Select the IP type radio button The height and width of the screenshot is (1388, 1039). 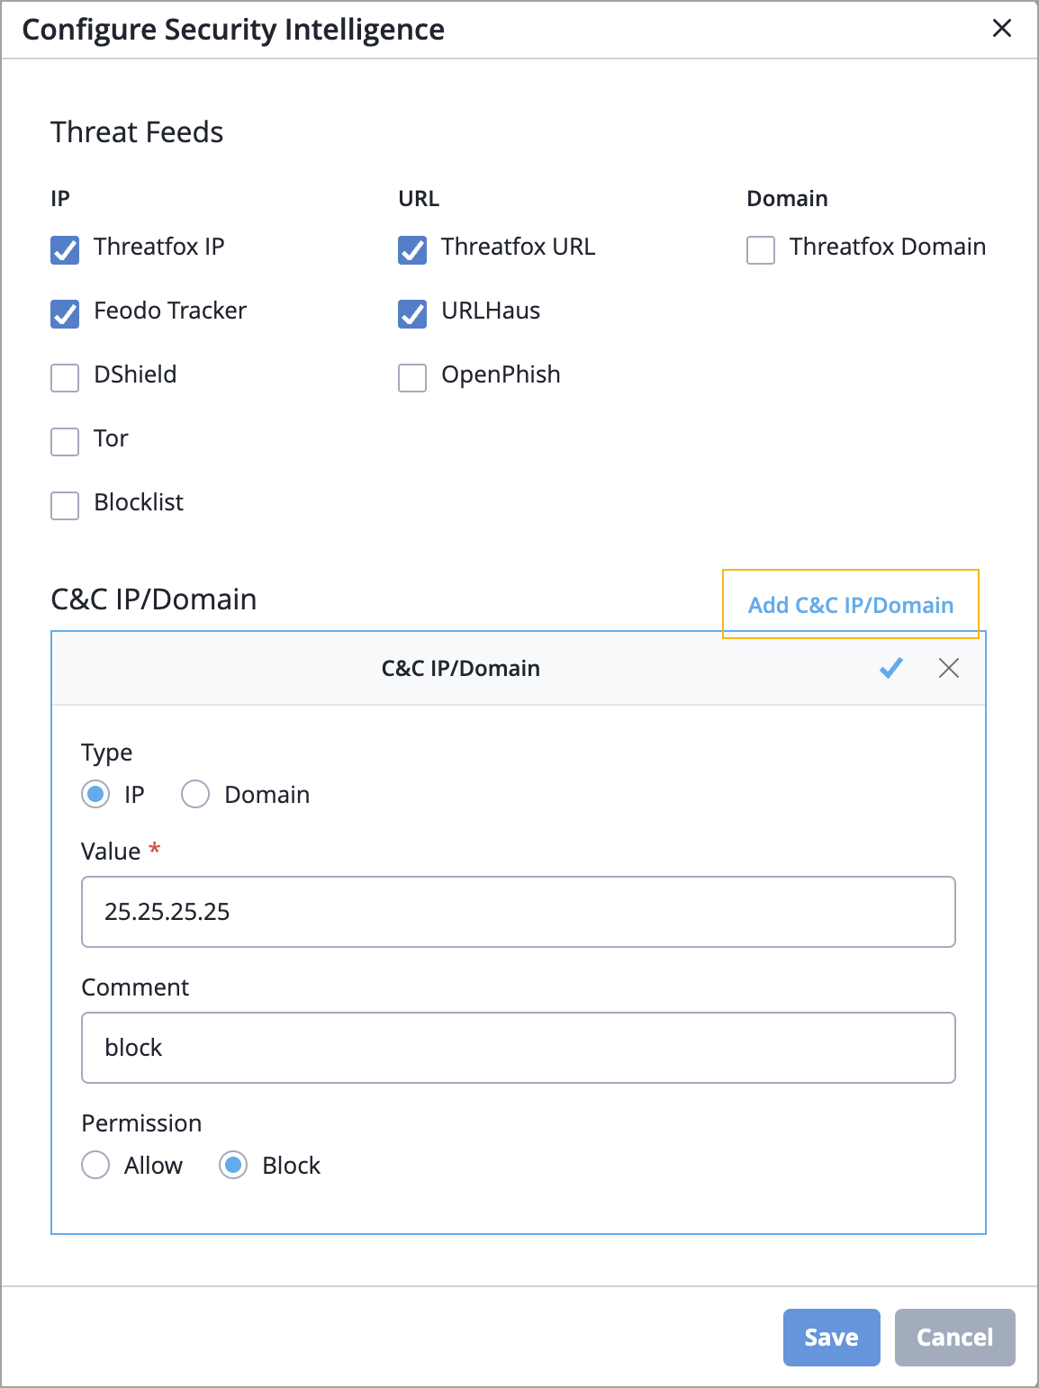[95, 795]
